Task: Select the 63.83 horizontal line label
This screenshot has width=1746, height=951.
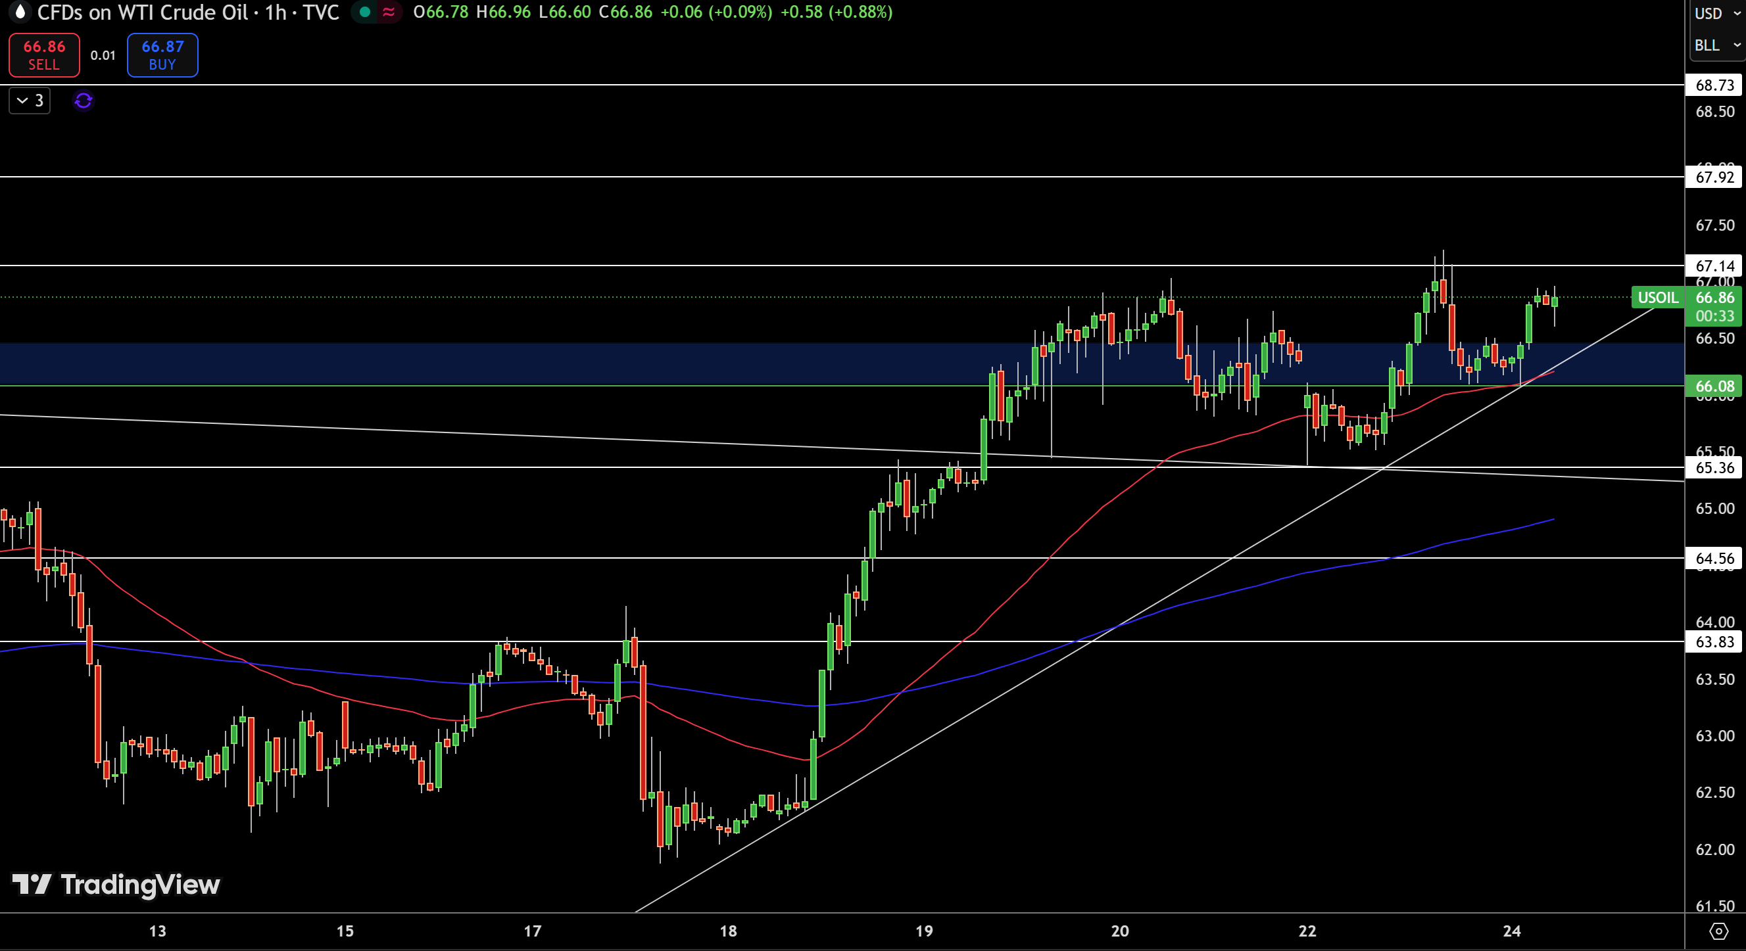Action: coord(1715,641)
